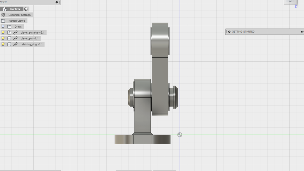Click the plus icon on the Getting Started panel
304x171 pixels.
(229, 31)
